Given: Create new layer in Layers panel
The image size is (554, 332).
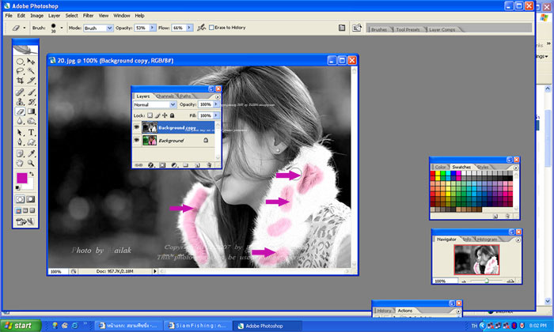Looking at the screenshot, I should click(198, 165).
